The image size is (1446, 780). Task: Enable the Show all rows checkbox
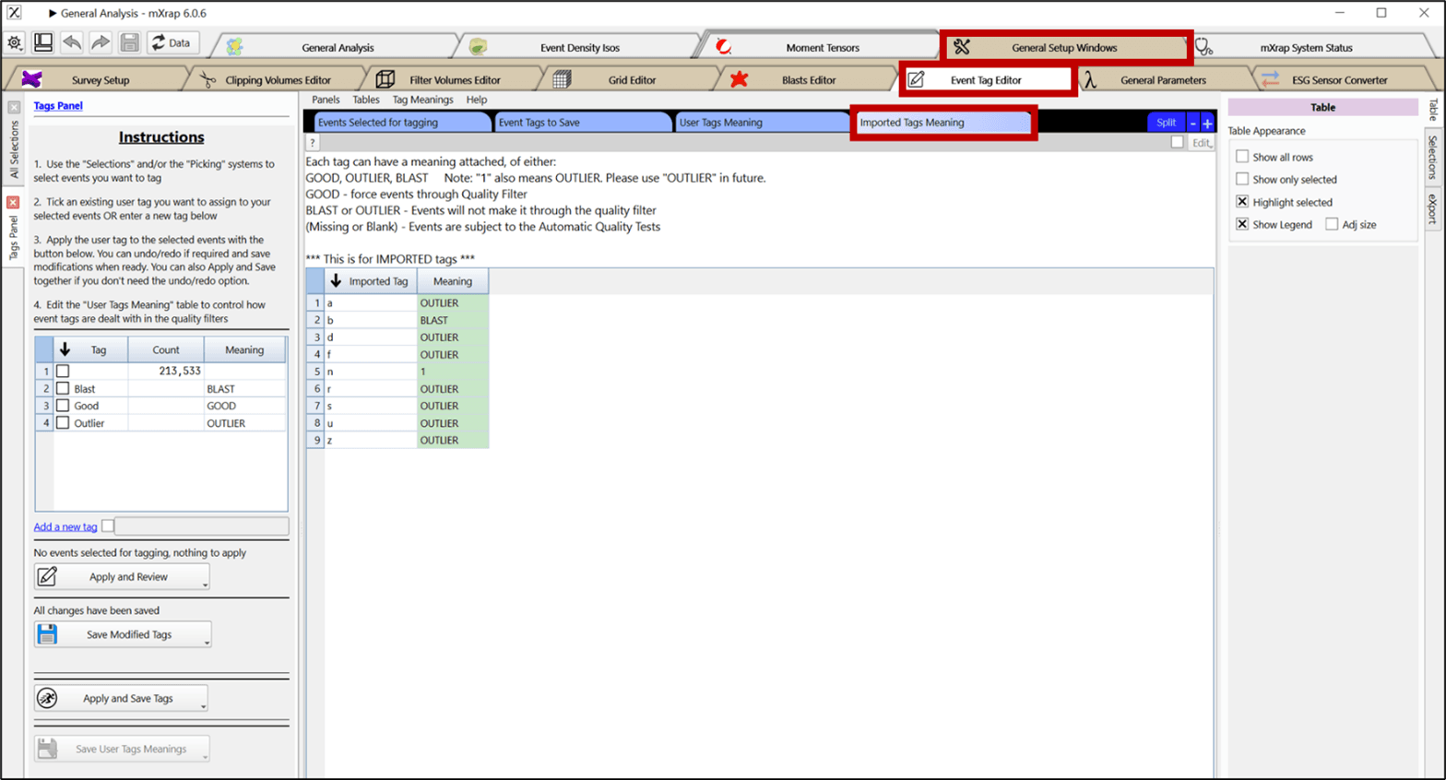[x=1242, y=157]
